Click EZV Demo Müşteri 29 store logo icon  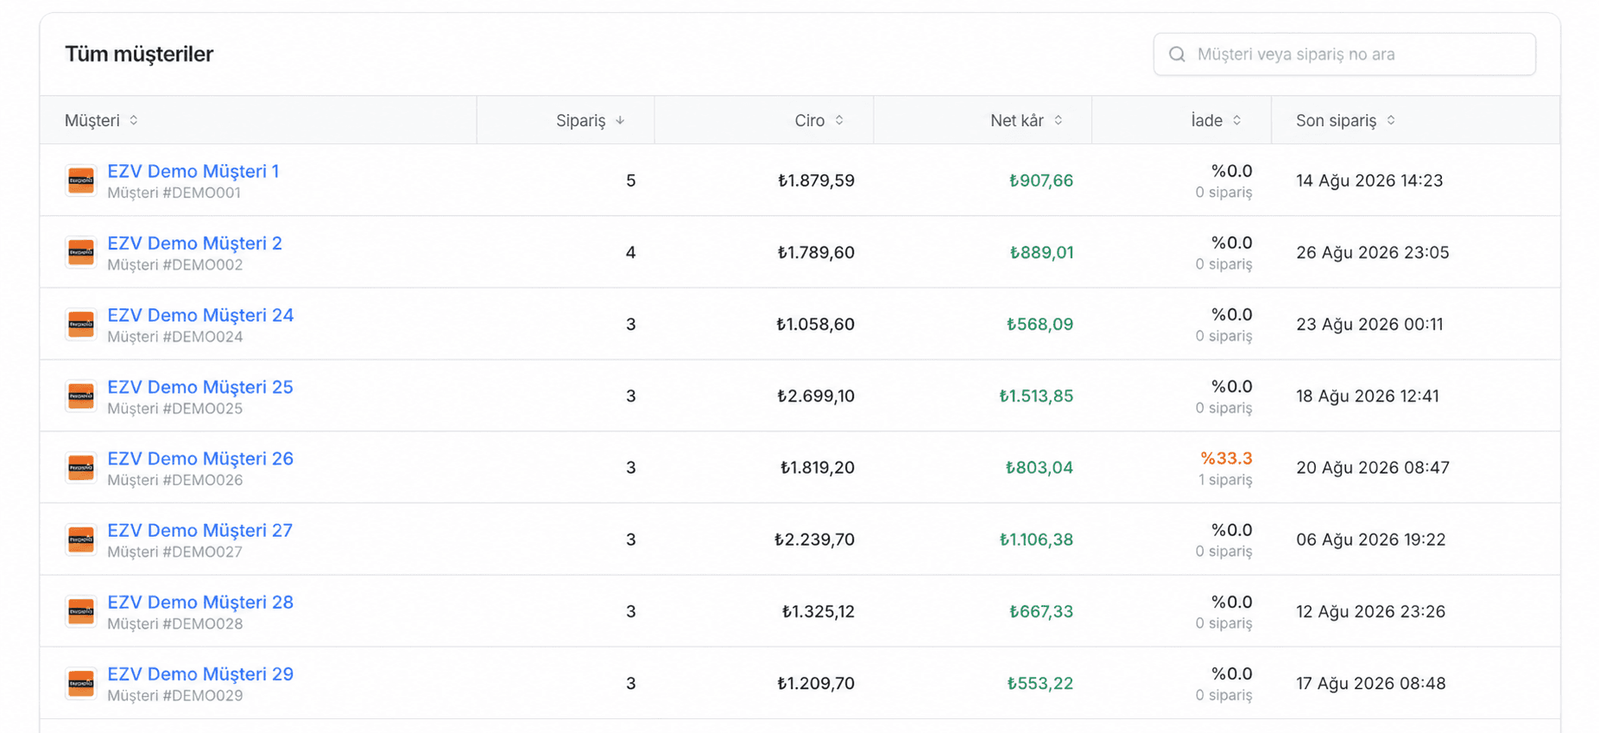pyautogui.click(x=81, y=683)
